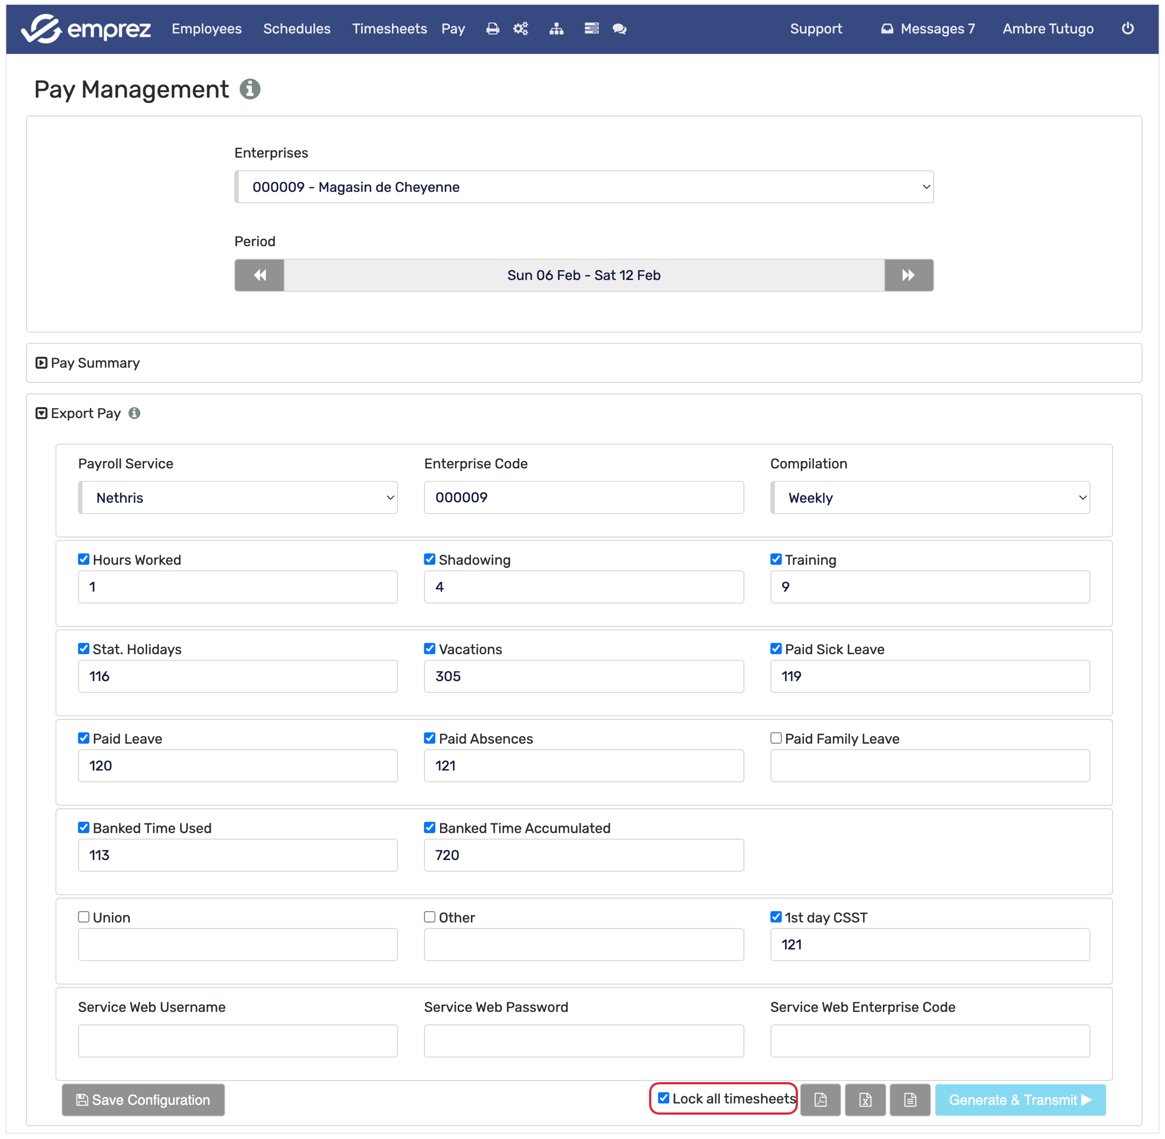Open the Timesheets menu
This screenshot has height=1139, width=1165.
[389, 29]
